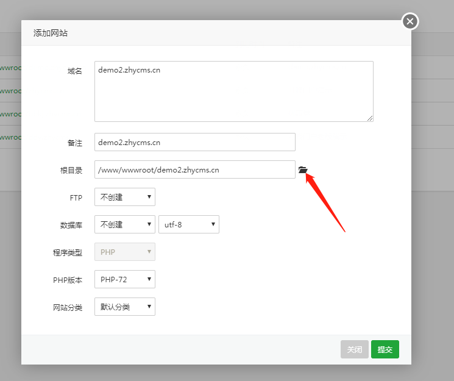454x381 pixels.
Task: Click the 域名 field label
Action: pos(74,71)
